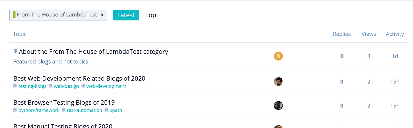The height and width of the screenshot is (128, 413).
Task: Click avatar beside Best Web Development topic
Action: click(278, 81)
